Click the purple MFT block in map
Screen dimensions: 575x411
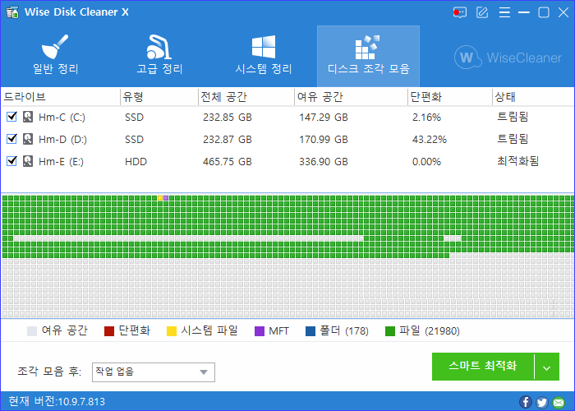(166, 198)
